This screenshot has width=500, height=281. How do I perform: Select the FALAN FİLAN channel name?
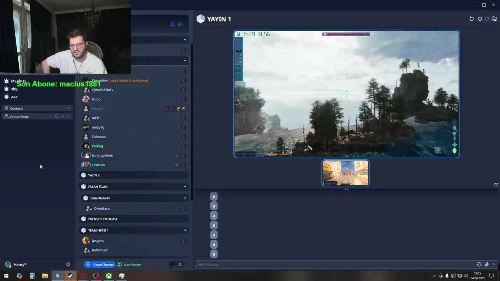tap(98, 187)
